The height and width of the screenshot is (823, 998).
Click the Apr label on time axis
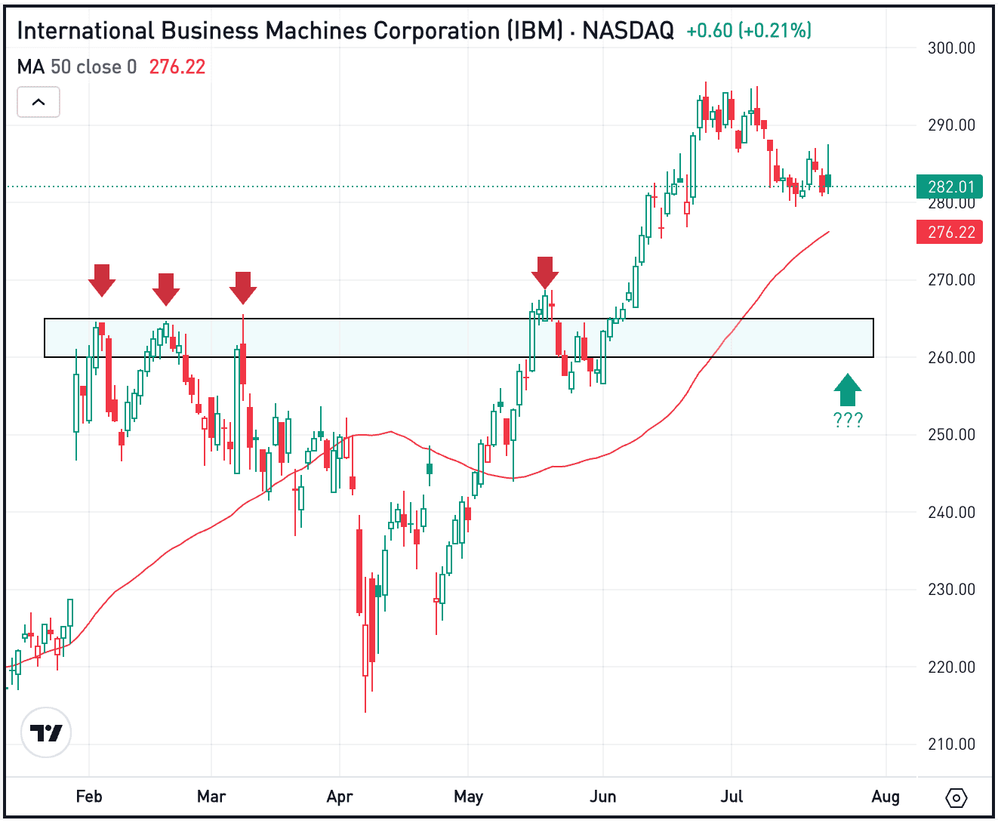[340, 797]
